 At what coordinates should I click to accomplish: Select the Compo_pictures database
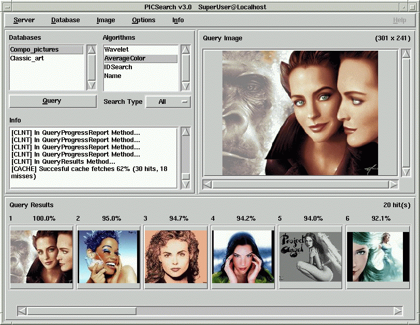[x=47, y=50]
